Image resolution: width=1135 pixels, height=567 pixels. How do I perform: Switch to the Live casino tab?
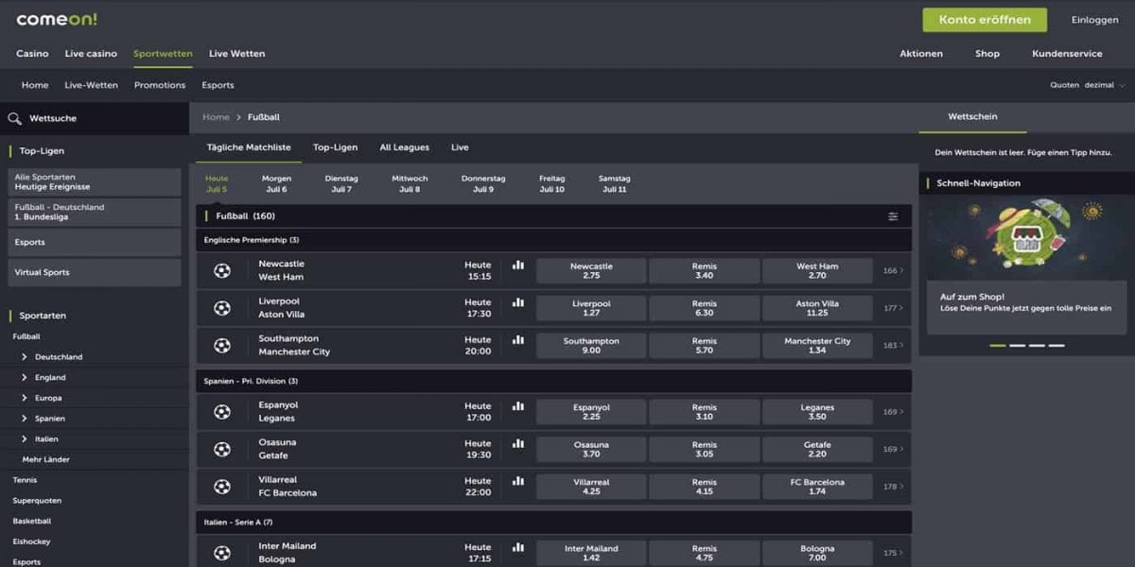tap(91, 54)
